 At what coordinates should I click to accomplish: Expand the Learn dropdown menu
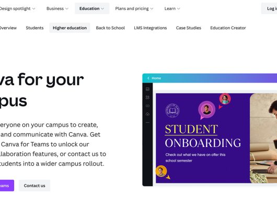click(x=172, y=8)
